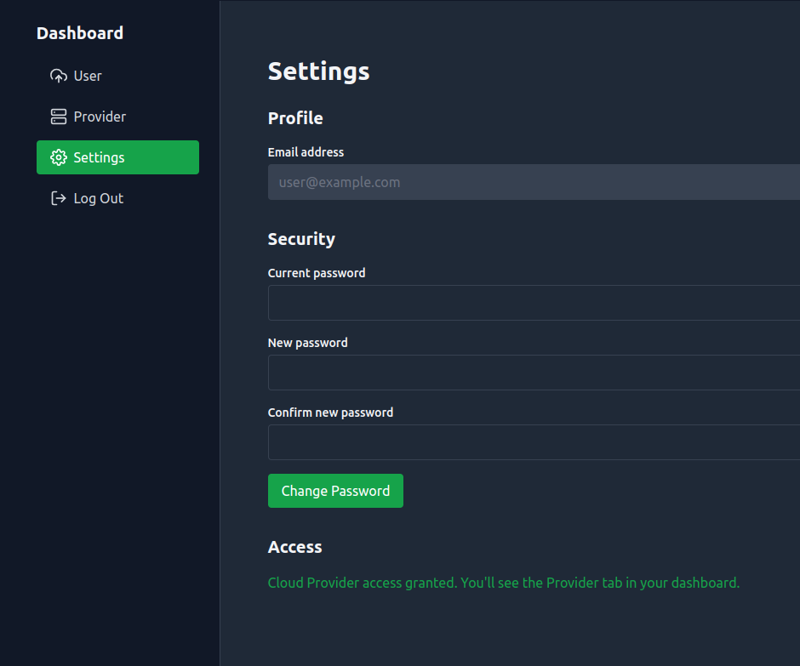This screenshot has width=800, height=666.
Task: Click the 'Current password' label
Action: (317, 273)
